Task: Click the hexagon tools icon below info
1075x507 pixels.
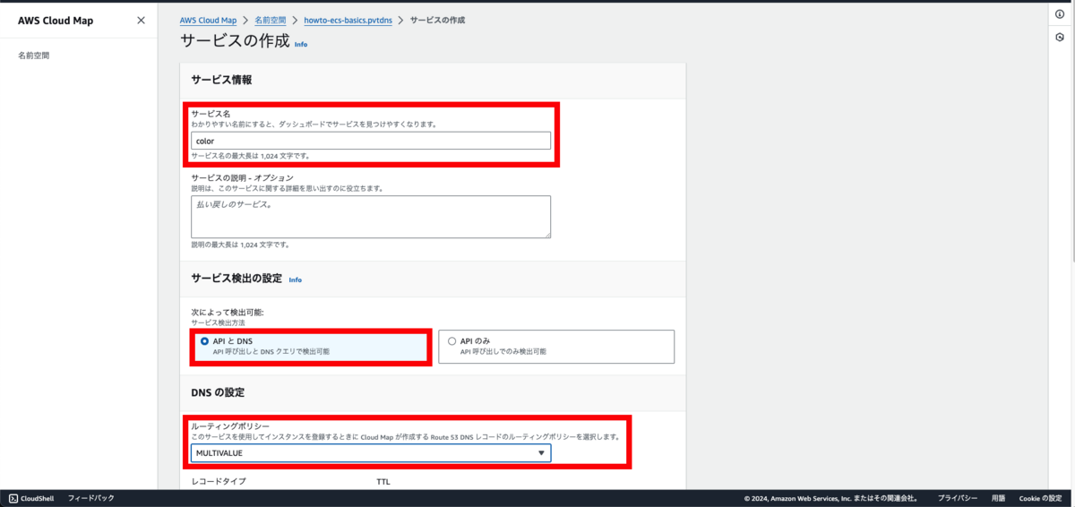Action: coord(1061,38)
